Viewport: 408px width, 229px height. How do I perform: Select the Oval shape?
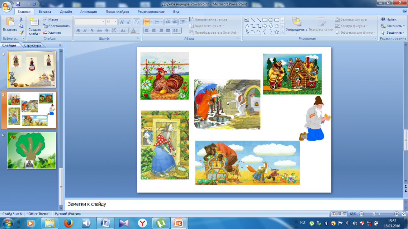(271, 20)
